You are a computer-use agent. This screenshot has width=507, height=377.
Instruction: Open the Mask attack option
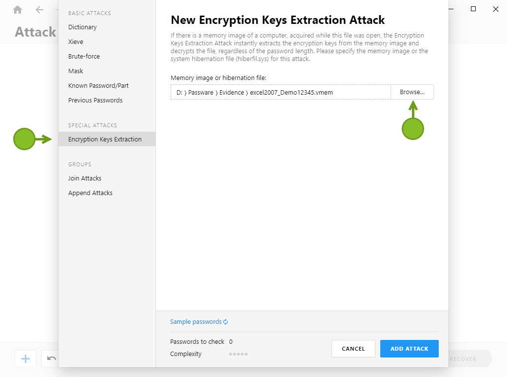(x=76, y=71)
